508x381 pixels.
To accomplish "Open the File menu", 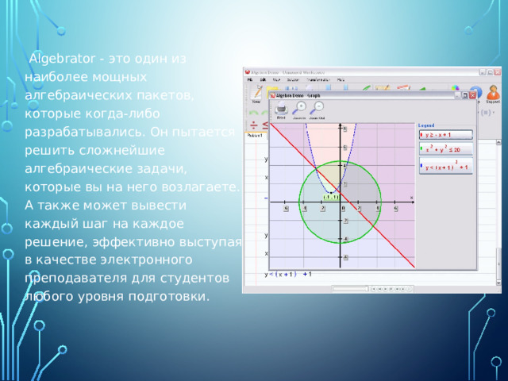I will 250,79.
